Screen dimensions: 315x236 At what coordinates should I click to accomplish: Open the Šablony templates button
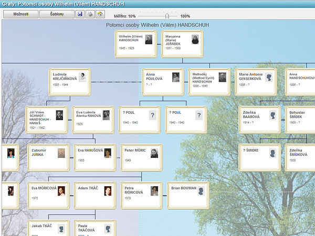57,14
